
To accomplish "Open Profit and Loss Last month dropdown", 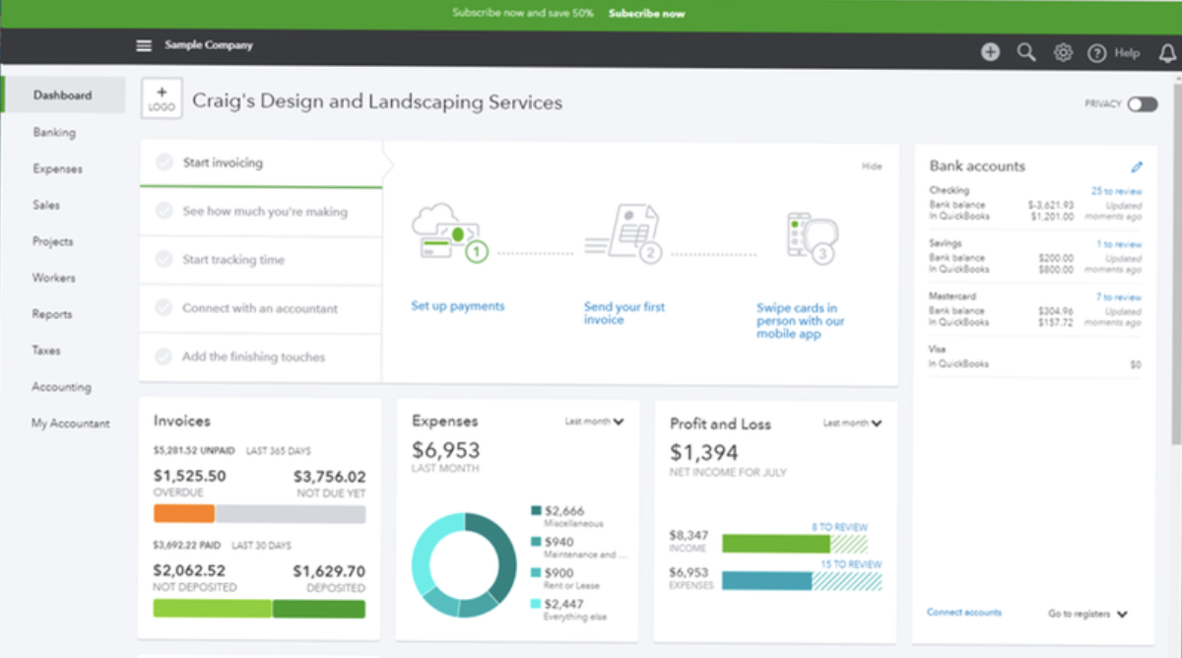I will 853,424.
